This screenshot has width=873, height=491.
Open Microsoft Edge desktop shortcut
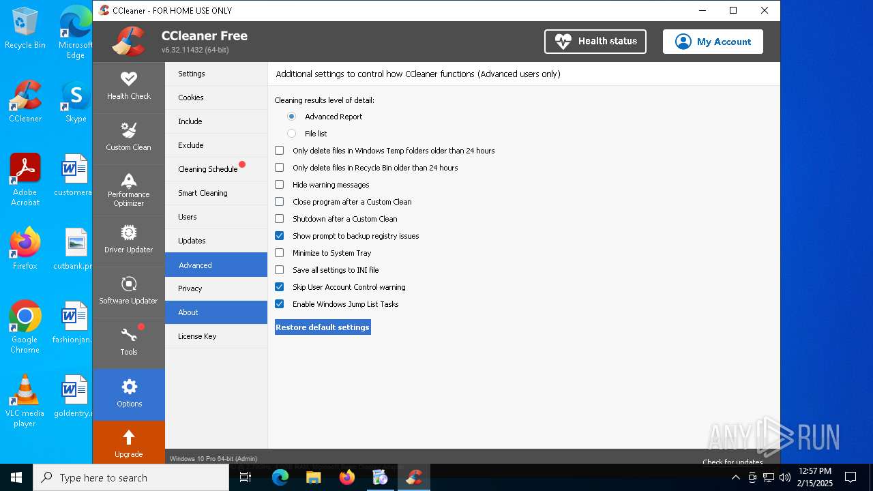point(76,33)
